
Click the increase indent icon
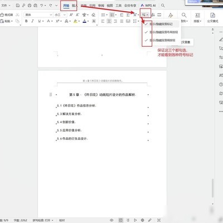[x=128, y=14]
